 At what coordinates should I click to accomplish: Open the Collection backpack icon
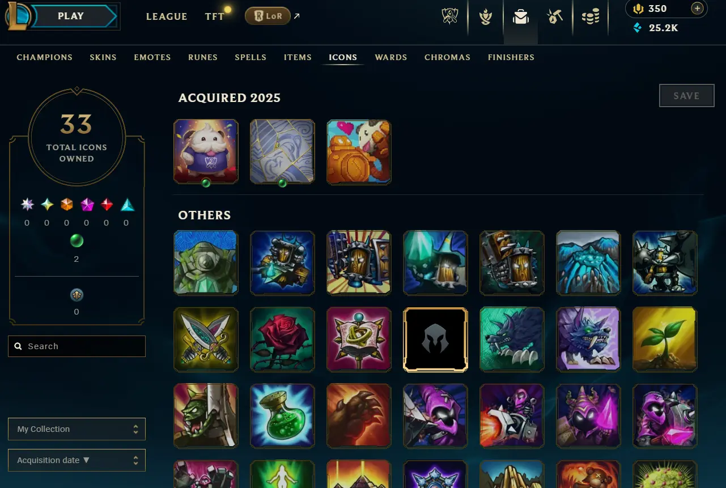[x=520, y=17]
